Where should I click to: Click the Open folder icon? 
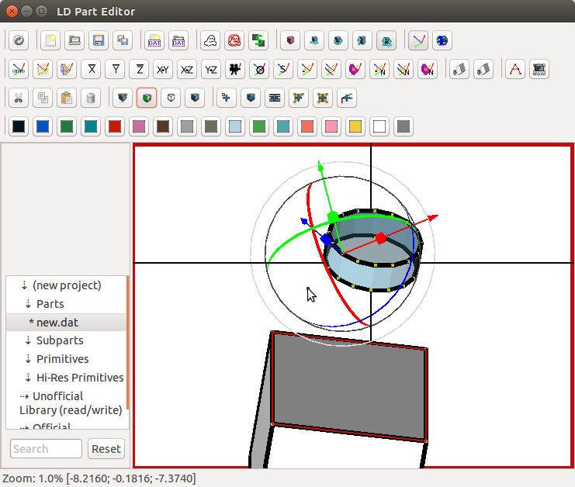coord(74,40)
